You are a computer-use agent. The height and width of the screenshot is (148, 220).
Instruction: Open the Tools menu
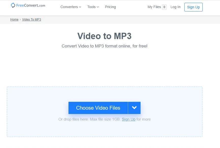[x=91, y=7]
